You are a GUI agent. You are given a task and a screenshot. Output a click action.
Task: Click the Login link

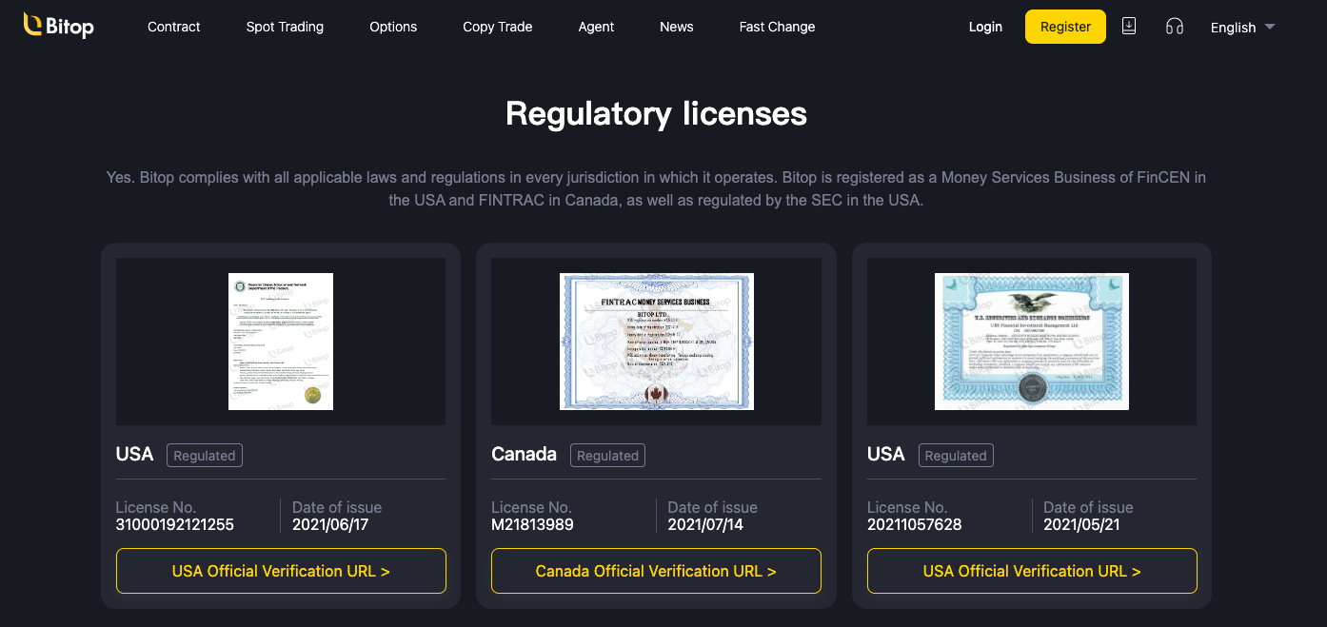(x=985, y=27)
